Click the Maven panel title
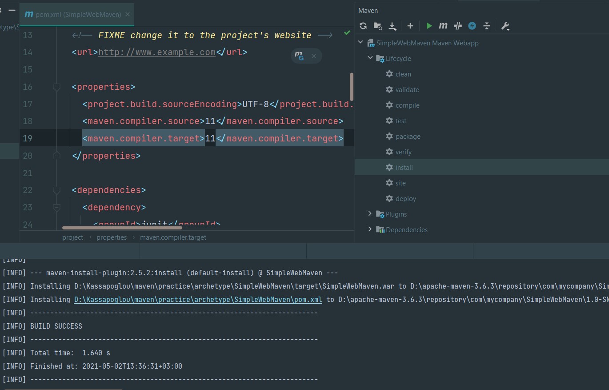Viewport: 609px width, 390px height. [x=368, y=10]
